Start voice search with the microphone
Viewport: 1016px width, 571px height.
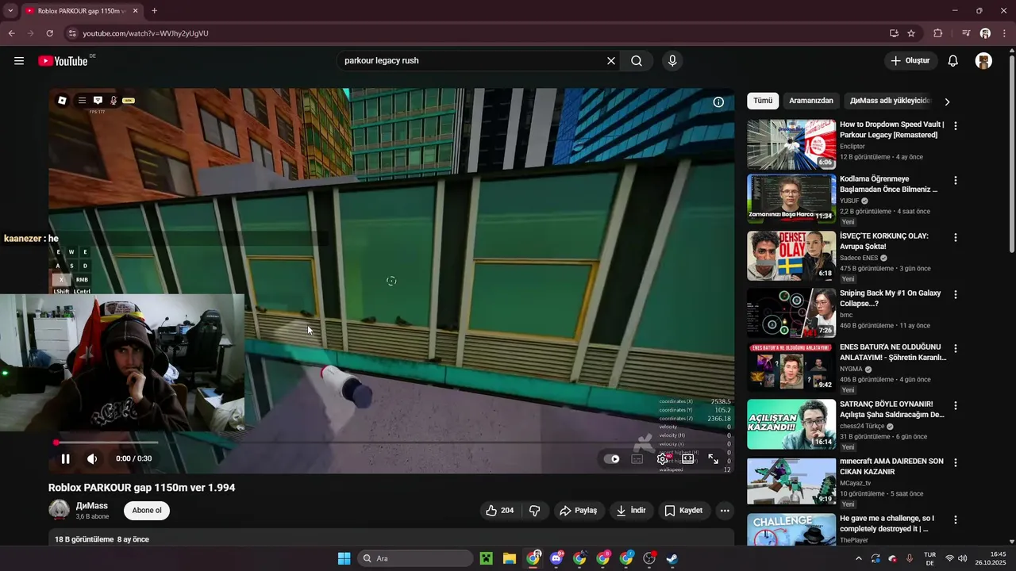pos(672,61)
